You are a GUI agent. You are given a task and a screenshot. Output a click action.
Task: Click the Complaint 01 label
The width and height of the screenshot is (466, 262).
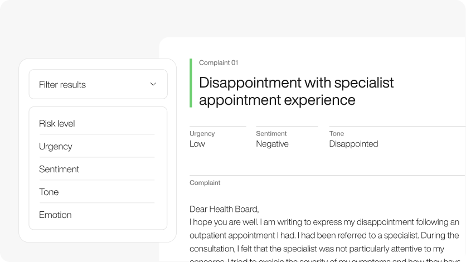pos(219,63)
